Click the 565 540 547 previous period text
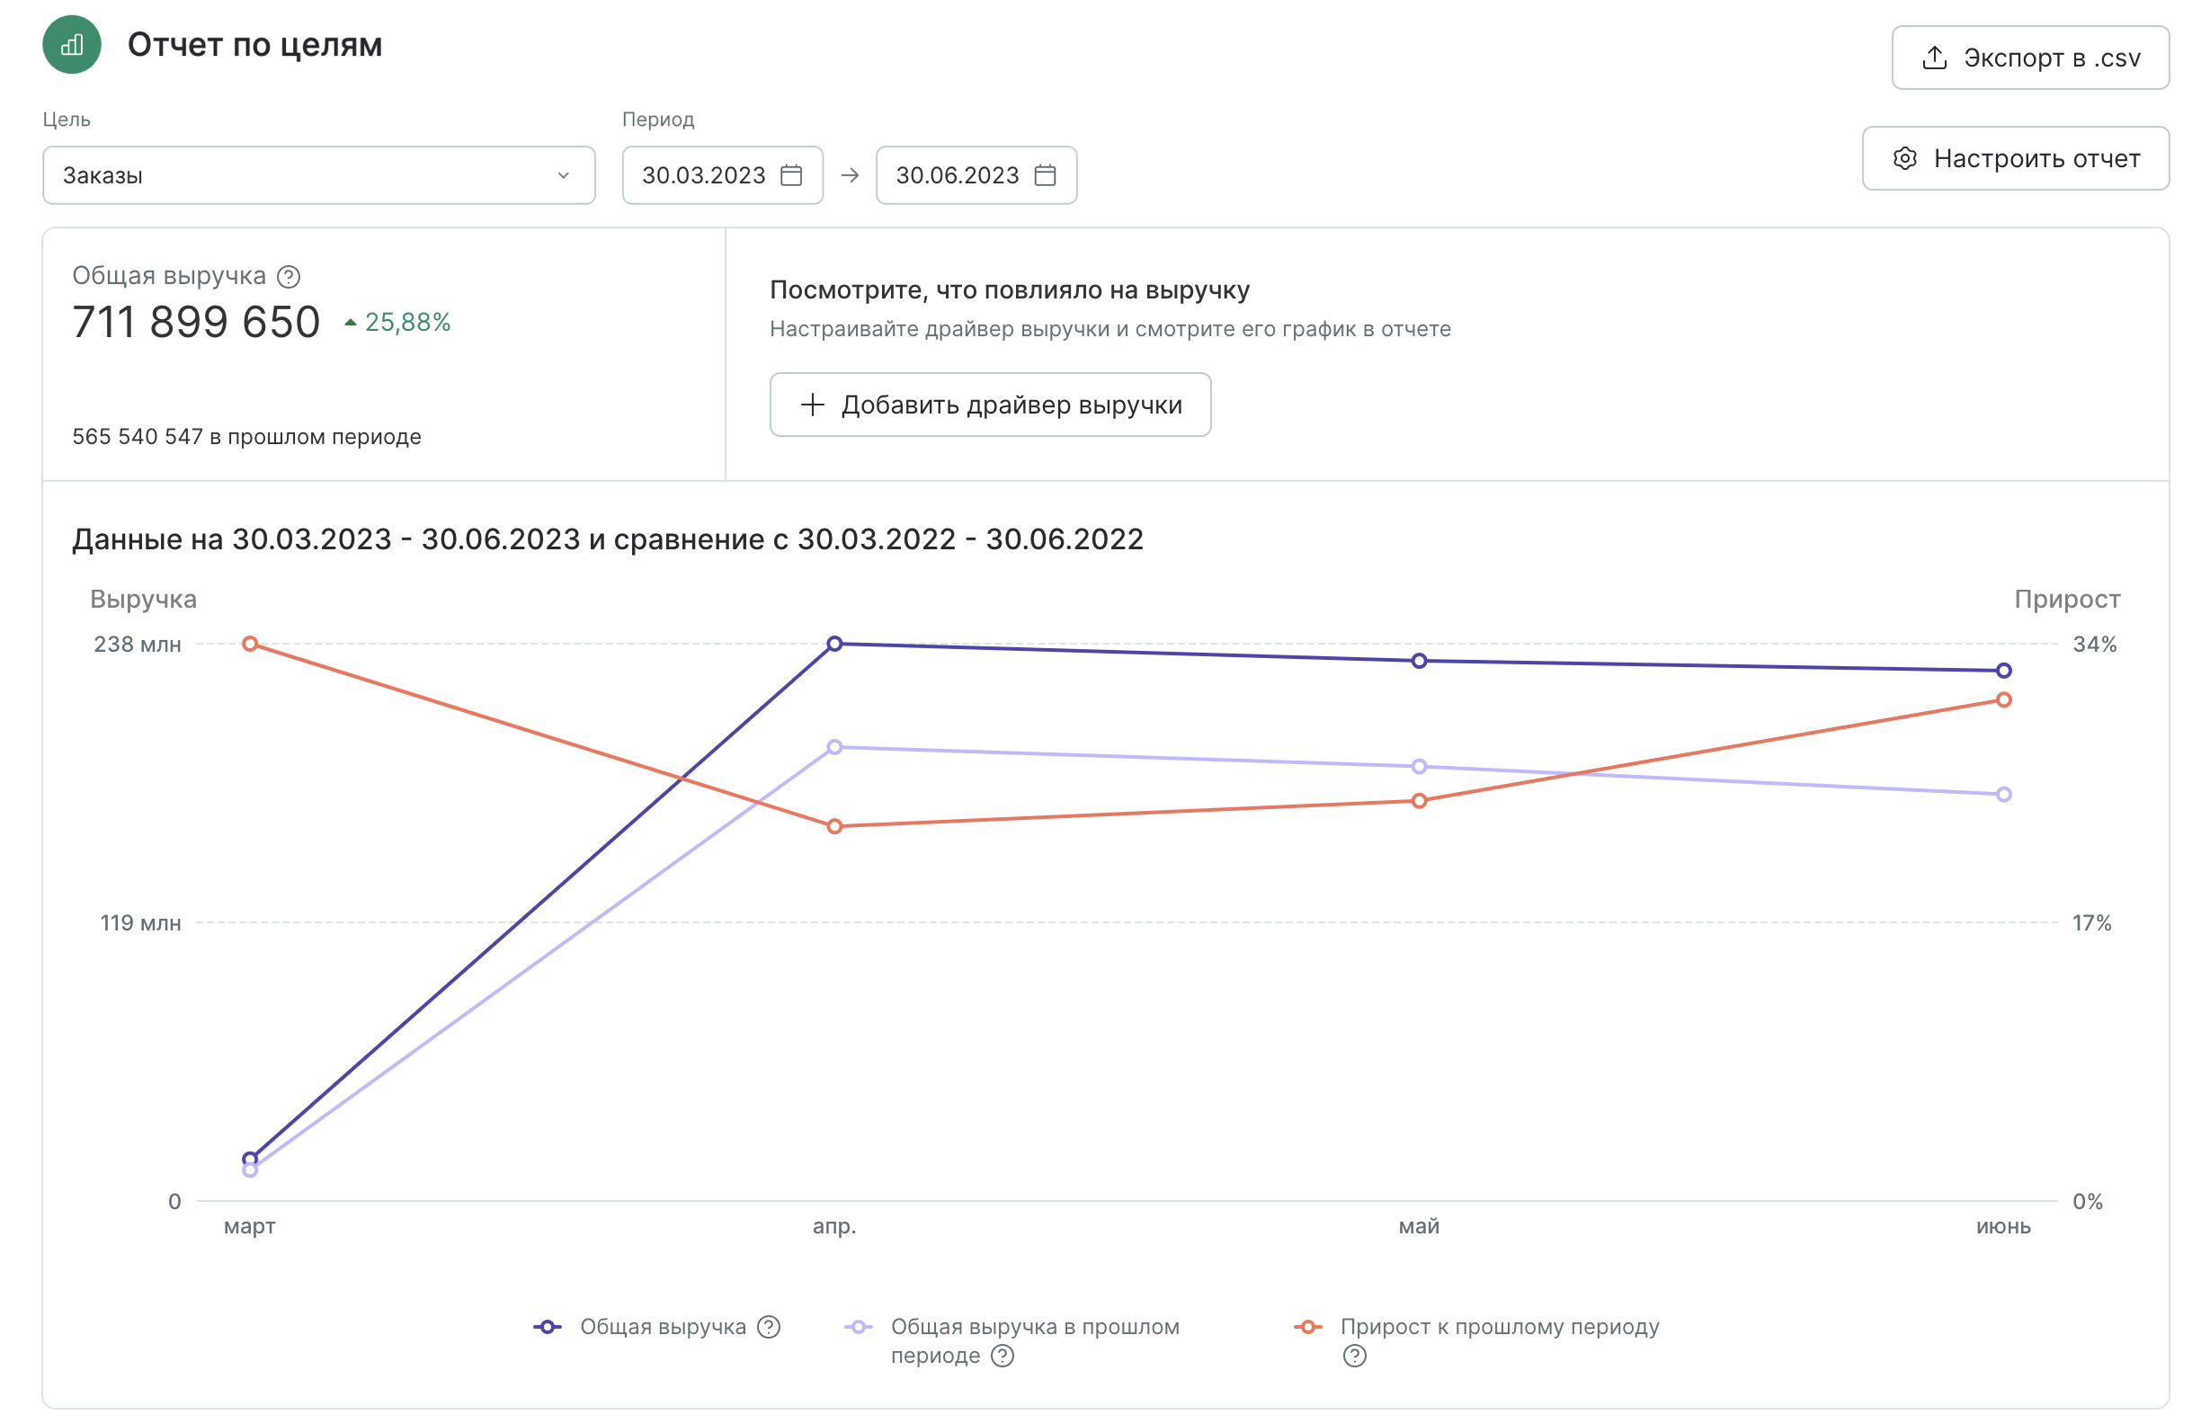 point(247,436)
